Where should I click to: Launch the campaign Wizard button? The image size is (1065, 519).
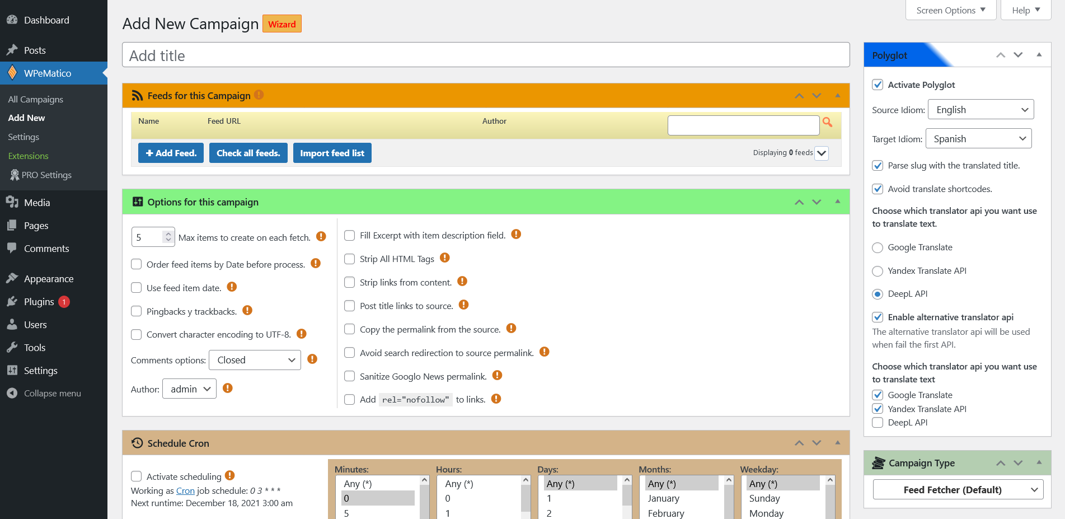click(282, 24)
